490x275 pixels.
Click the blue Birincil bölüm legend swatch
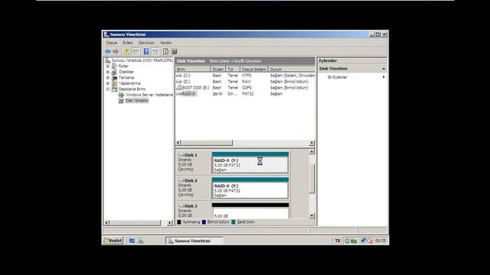(x=204, y=222)
